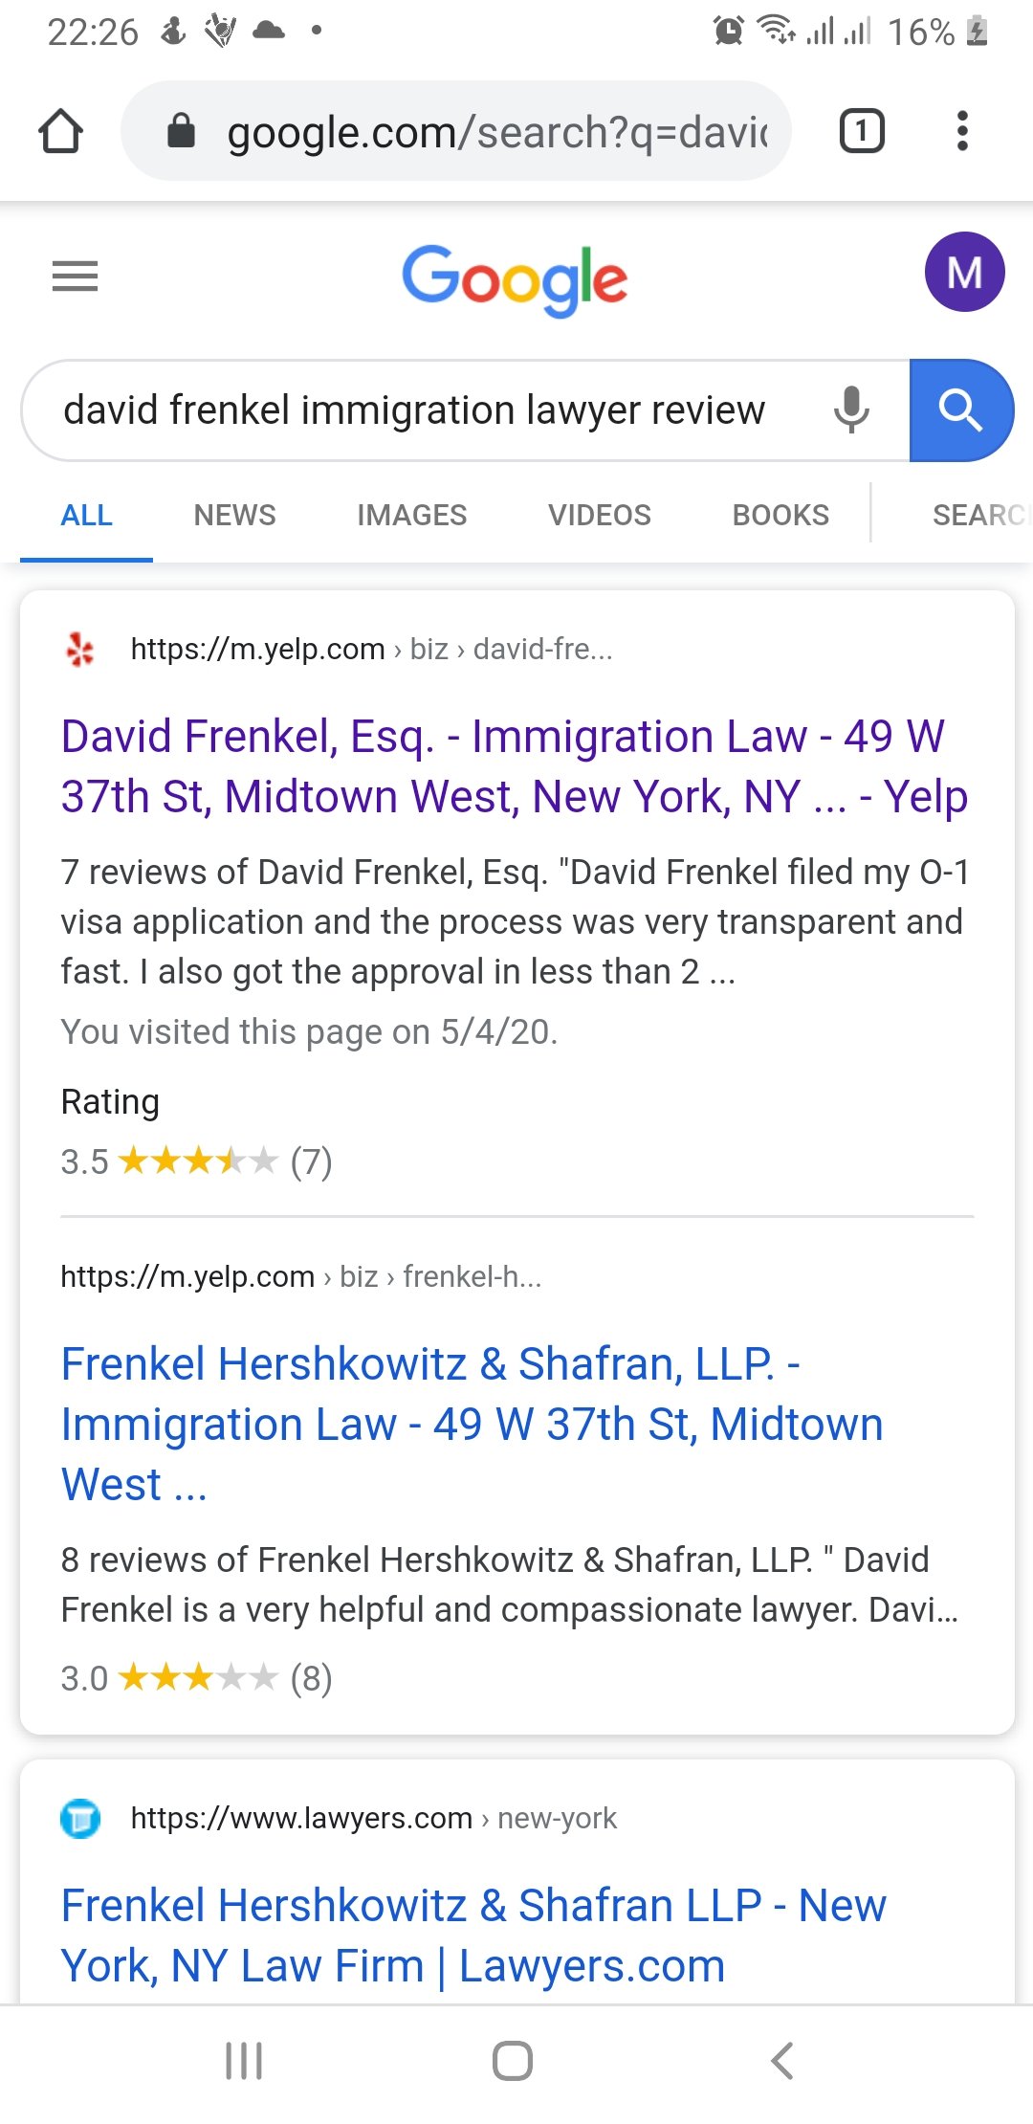Tap the browser home icon
Image resolution: width=1033 pixels, height=2124 pixels.
pos(60,131)
